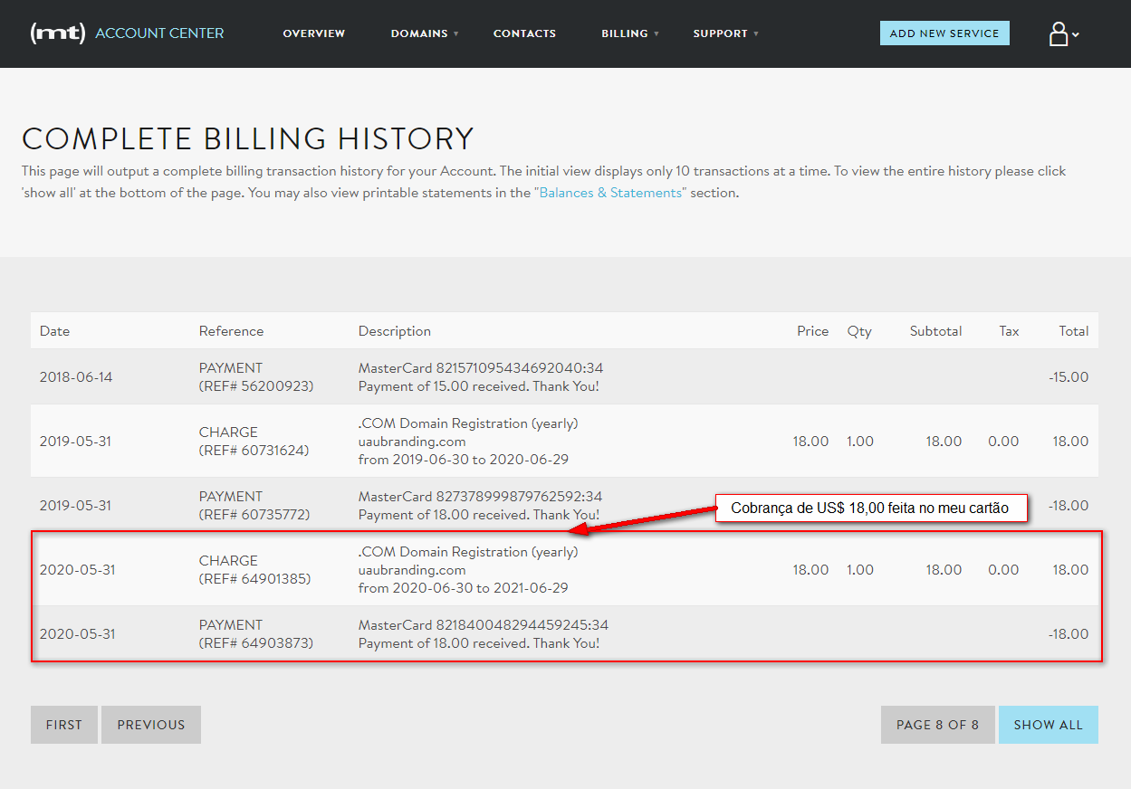The width and height of the screenshot is (1131, 789).
Task: Expand the Support dropdown arrow
Action: 756,34
